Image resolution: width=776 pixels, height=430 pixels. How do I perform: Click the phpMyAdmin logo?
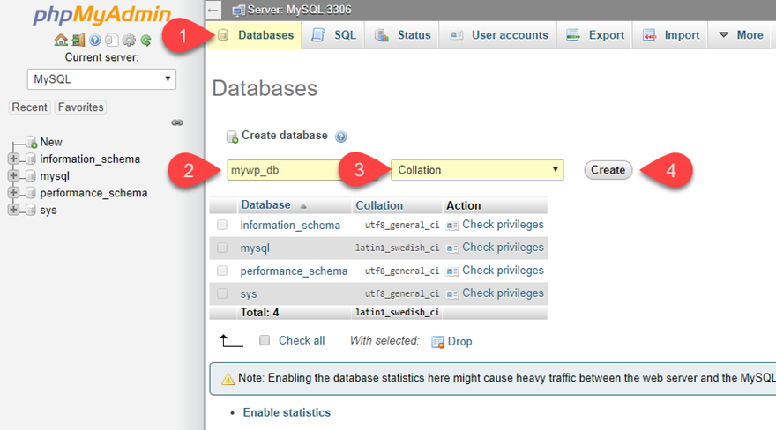click(102, 15)
